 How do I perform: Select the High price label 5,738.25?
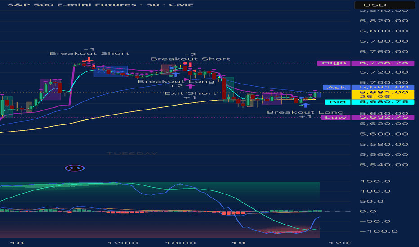pyautogui.click(x=383, y=63)
